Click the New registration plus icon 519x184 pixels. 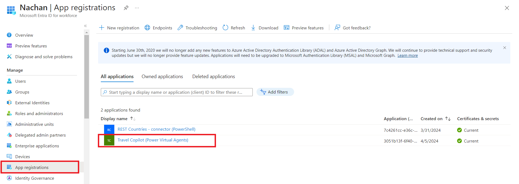[x=102, y=28]
